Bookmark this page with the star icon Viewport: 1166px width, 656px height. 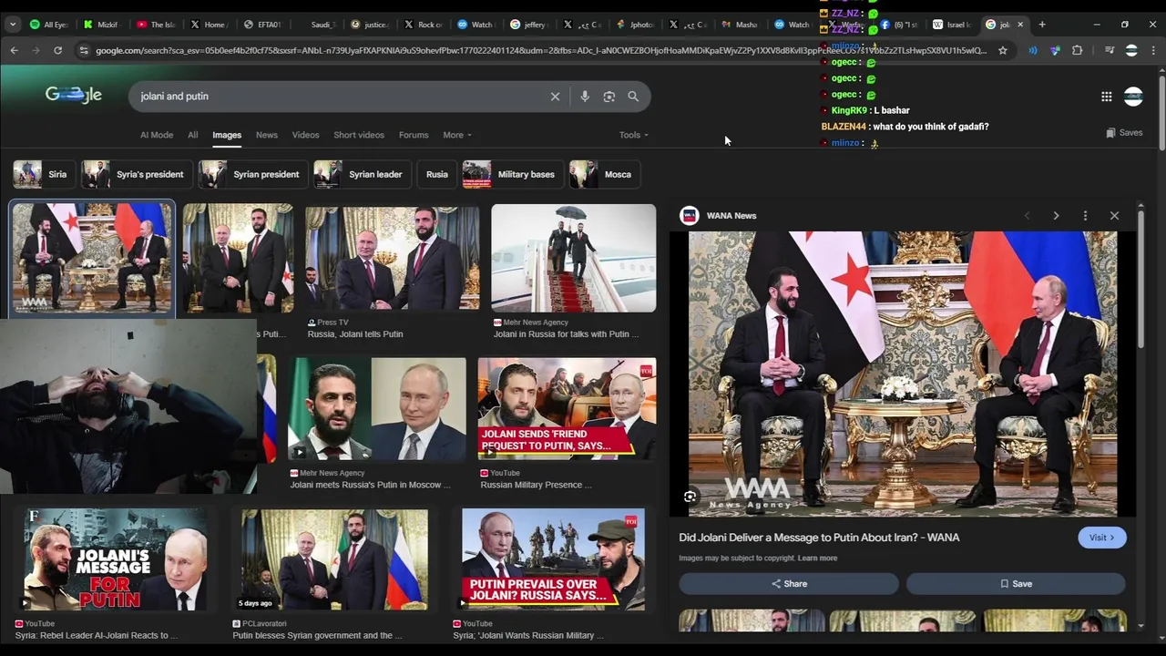(1003, 50)
